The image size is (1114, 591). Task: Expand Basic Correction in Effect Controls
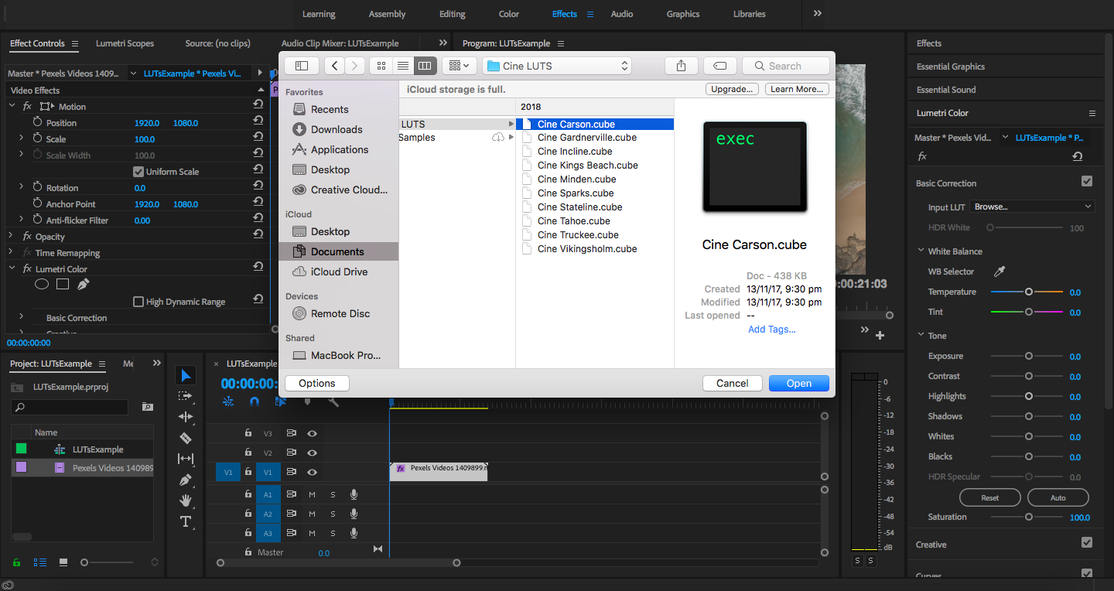(x=22, y=317)
